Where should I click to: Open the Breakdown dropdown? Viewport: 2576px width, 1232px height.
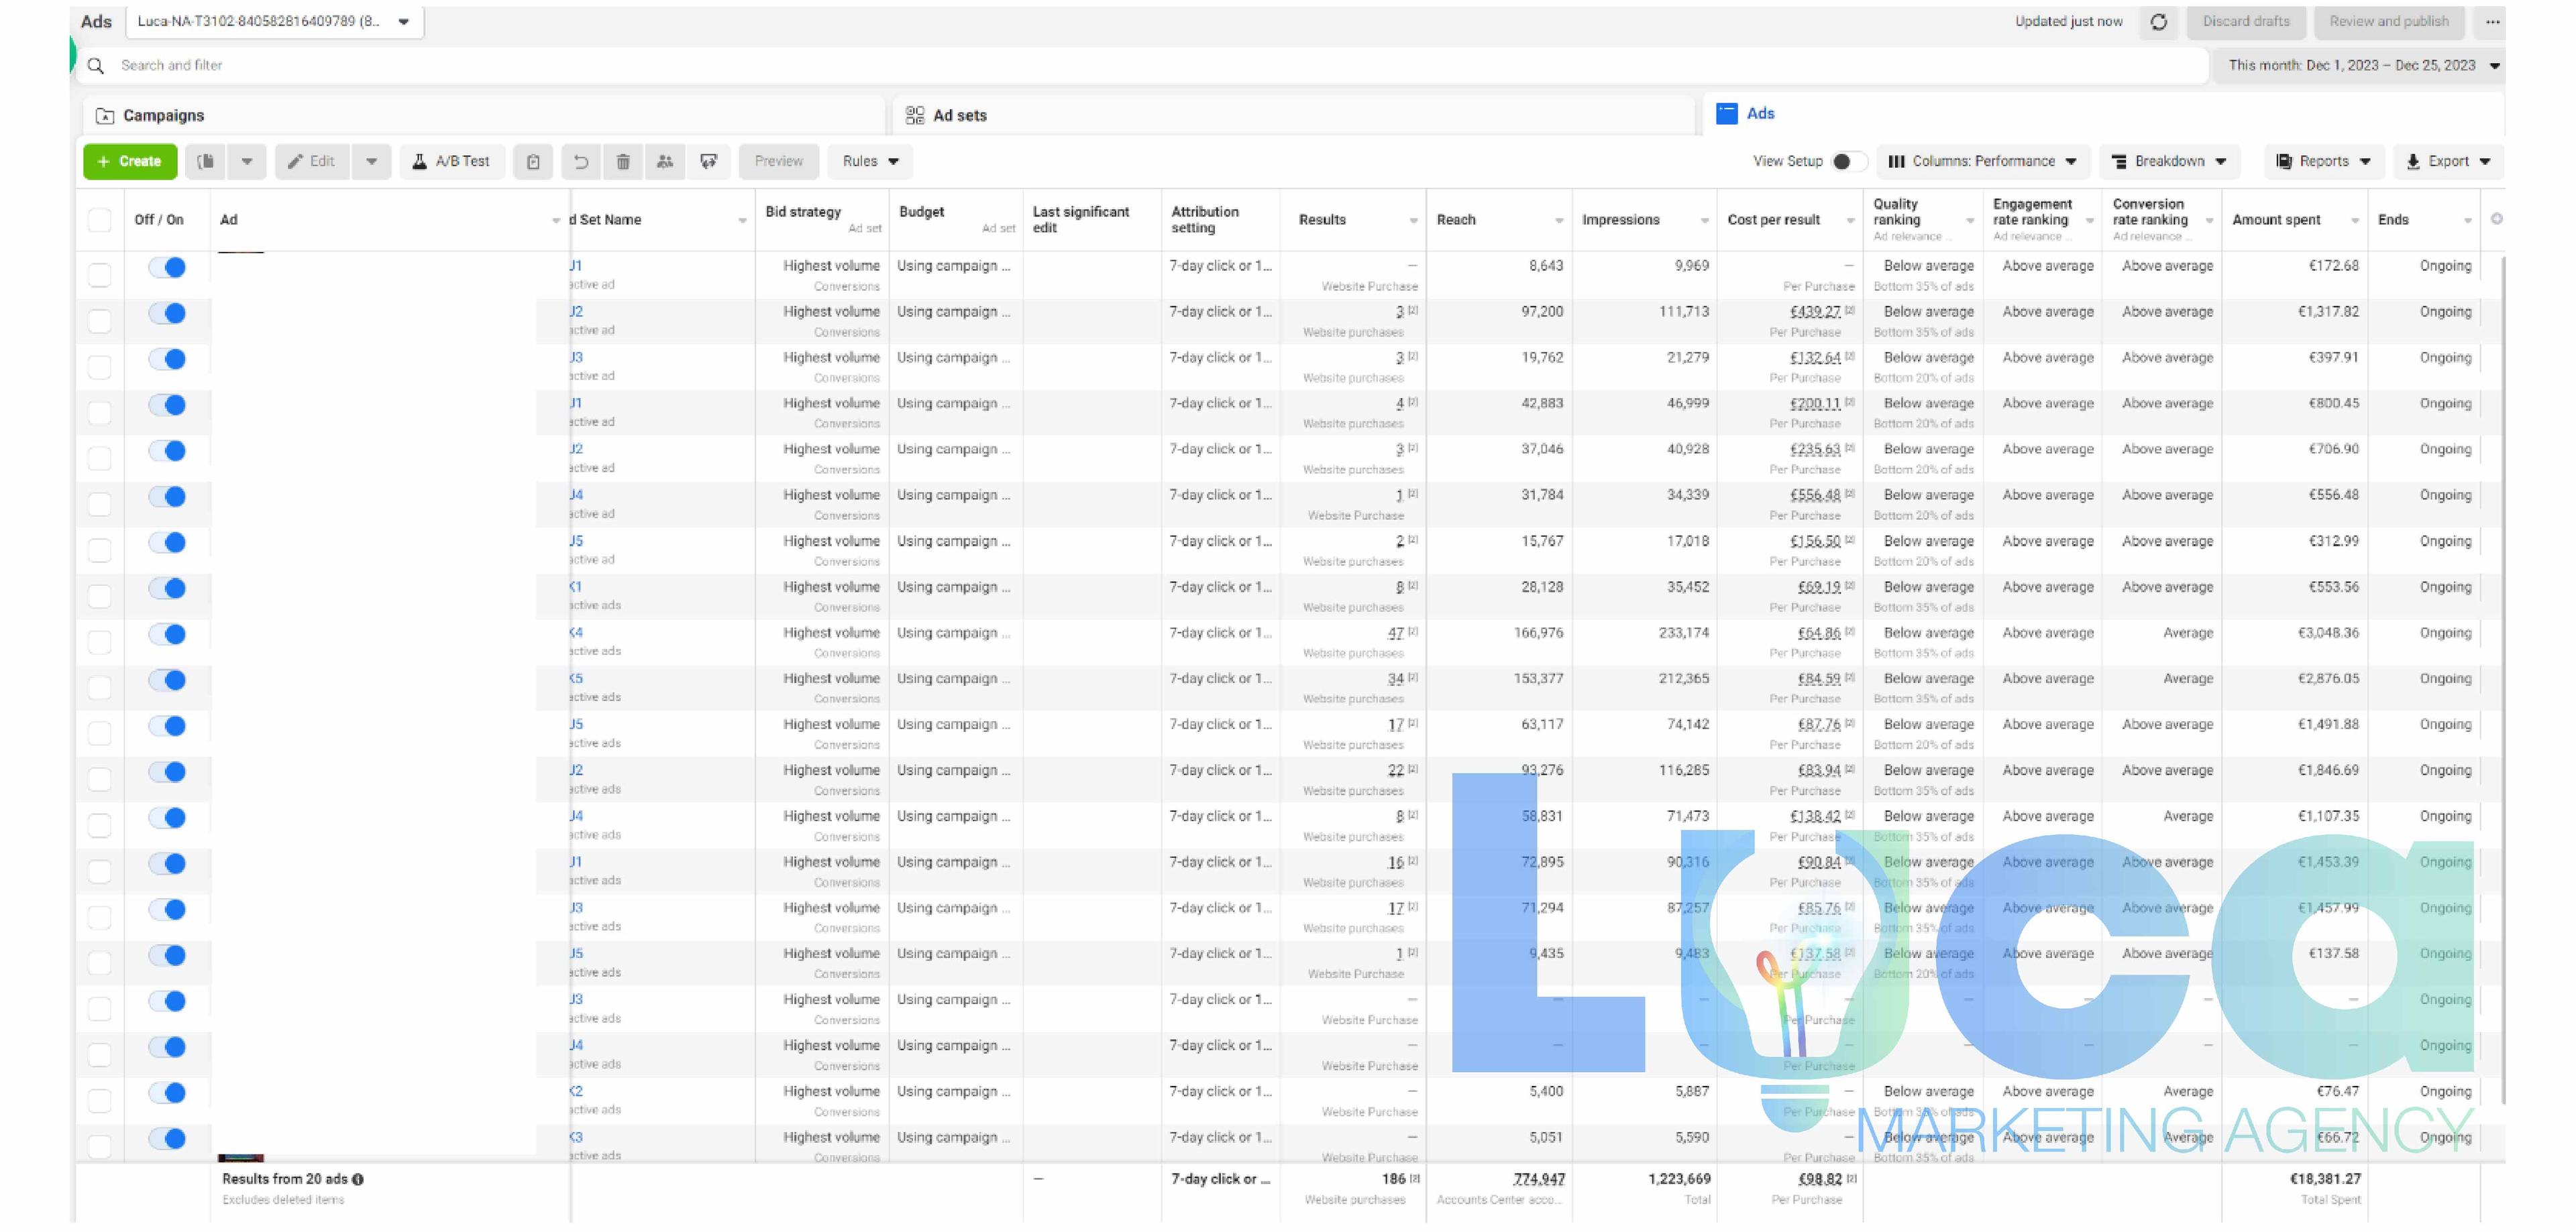(x=2169, y=162)
